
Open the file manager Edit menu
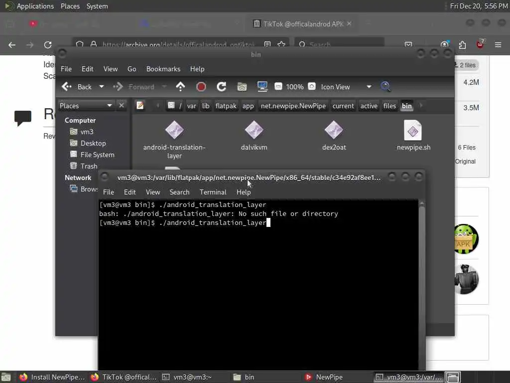point(87,69)
